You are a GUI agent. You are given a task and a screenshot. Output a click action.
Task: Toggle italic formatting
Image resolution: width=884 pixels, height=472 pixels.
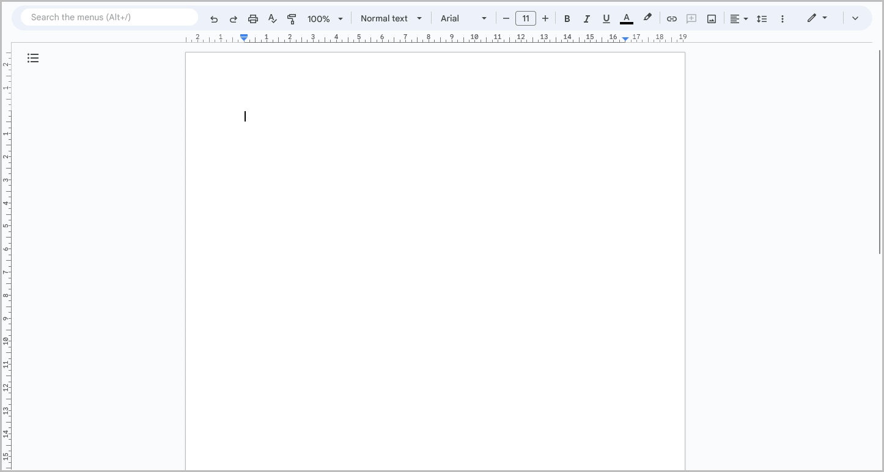pyautogui.click(x=586, y=18)
